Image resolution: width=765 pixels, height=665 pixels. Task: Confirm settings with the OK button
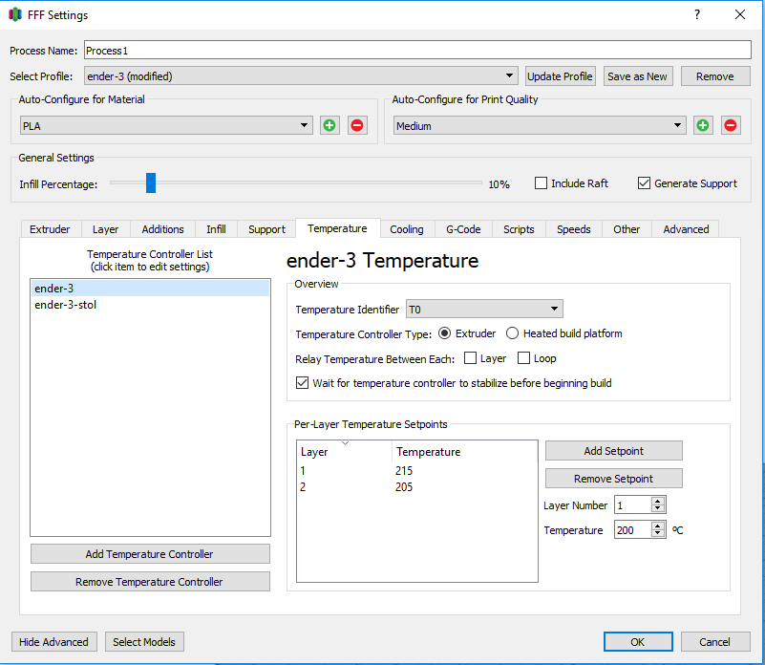[638, 641]
